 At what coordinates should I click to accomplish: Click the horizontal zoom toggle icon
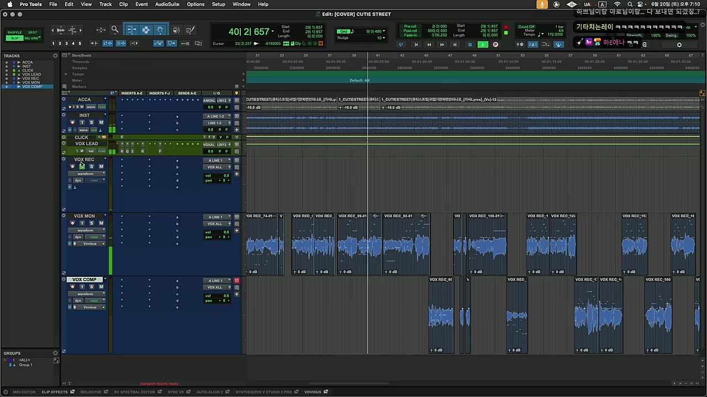101,30
